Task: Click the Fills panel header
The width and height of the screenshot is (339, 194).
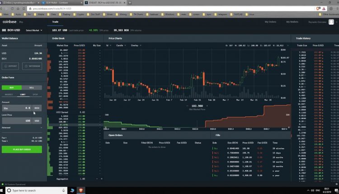Action: coord(251,135)
